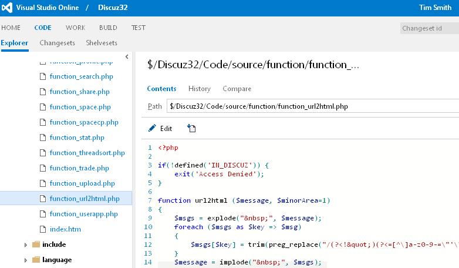Click the file icon beside function_userapp.php
Screen dimensions: 459x268
click(x=43, y=214)
